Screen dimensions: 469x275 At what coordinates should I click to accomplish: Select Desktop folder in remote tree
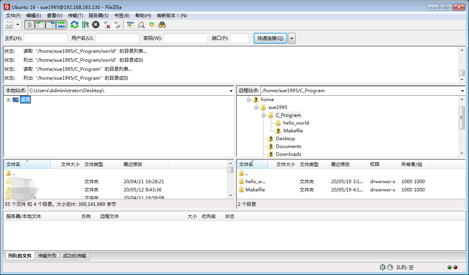pyautogui.click(x=285, y=139)
